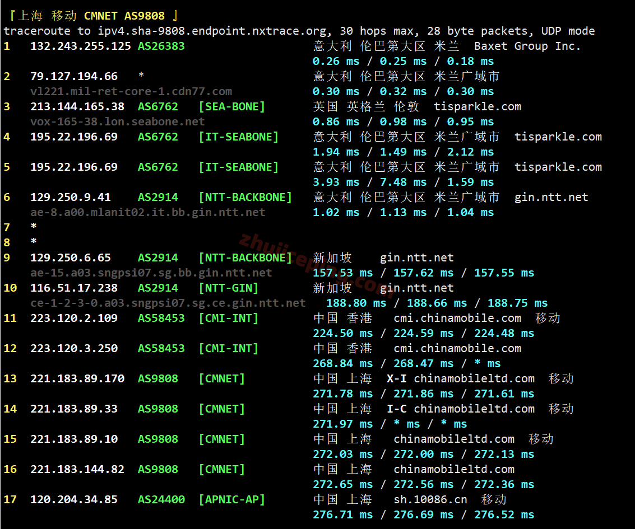635x529 pixels.
Task: Click IP address 120.204.34.85
Action: (x=74, y=499)
